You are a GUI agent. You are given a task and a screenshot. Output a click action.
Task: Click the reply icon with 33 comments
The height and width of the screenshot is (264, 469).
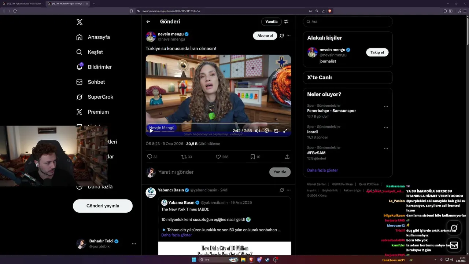tap(149, 157)
